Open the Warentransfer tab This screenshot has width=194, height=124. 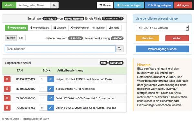[80, 28]
